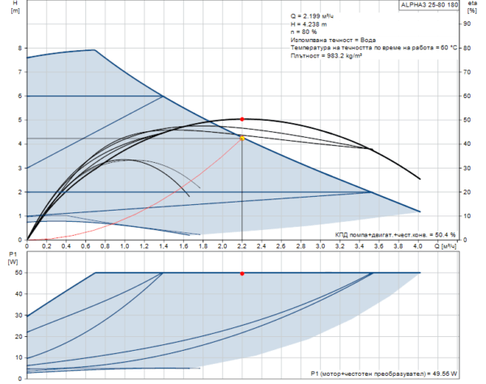The height and width of the screenshot is (384, 486).
Task: Click the pumped liquid line ending in Вода
Action: pos(332,41)
